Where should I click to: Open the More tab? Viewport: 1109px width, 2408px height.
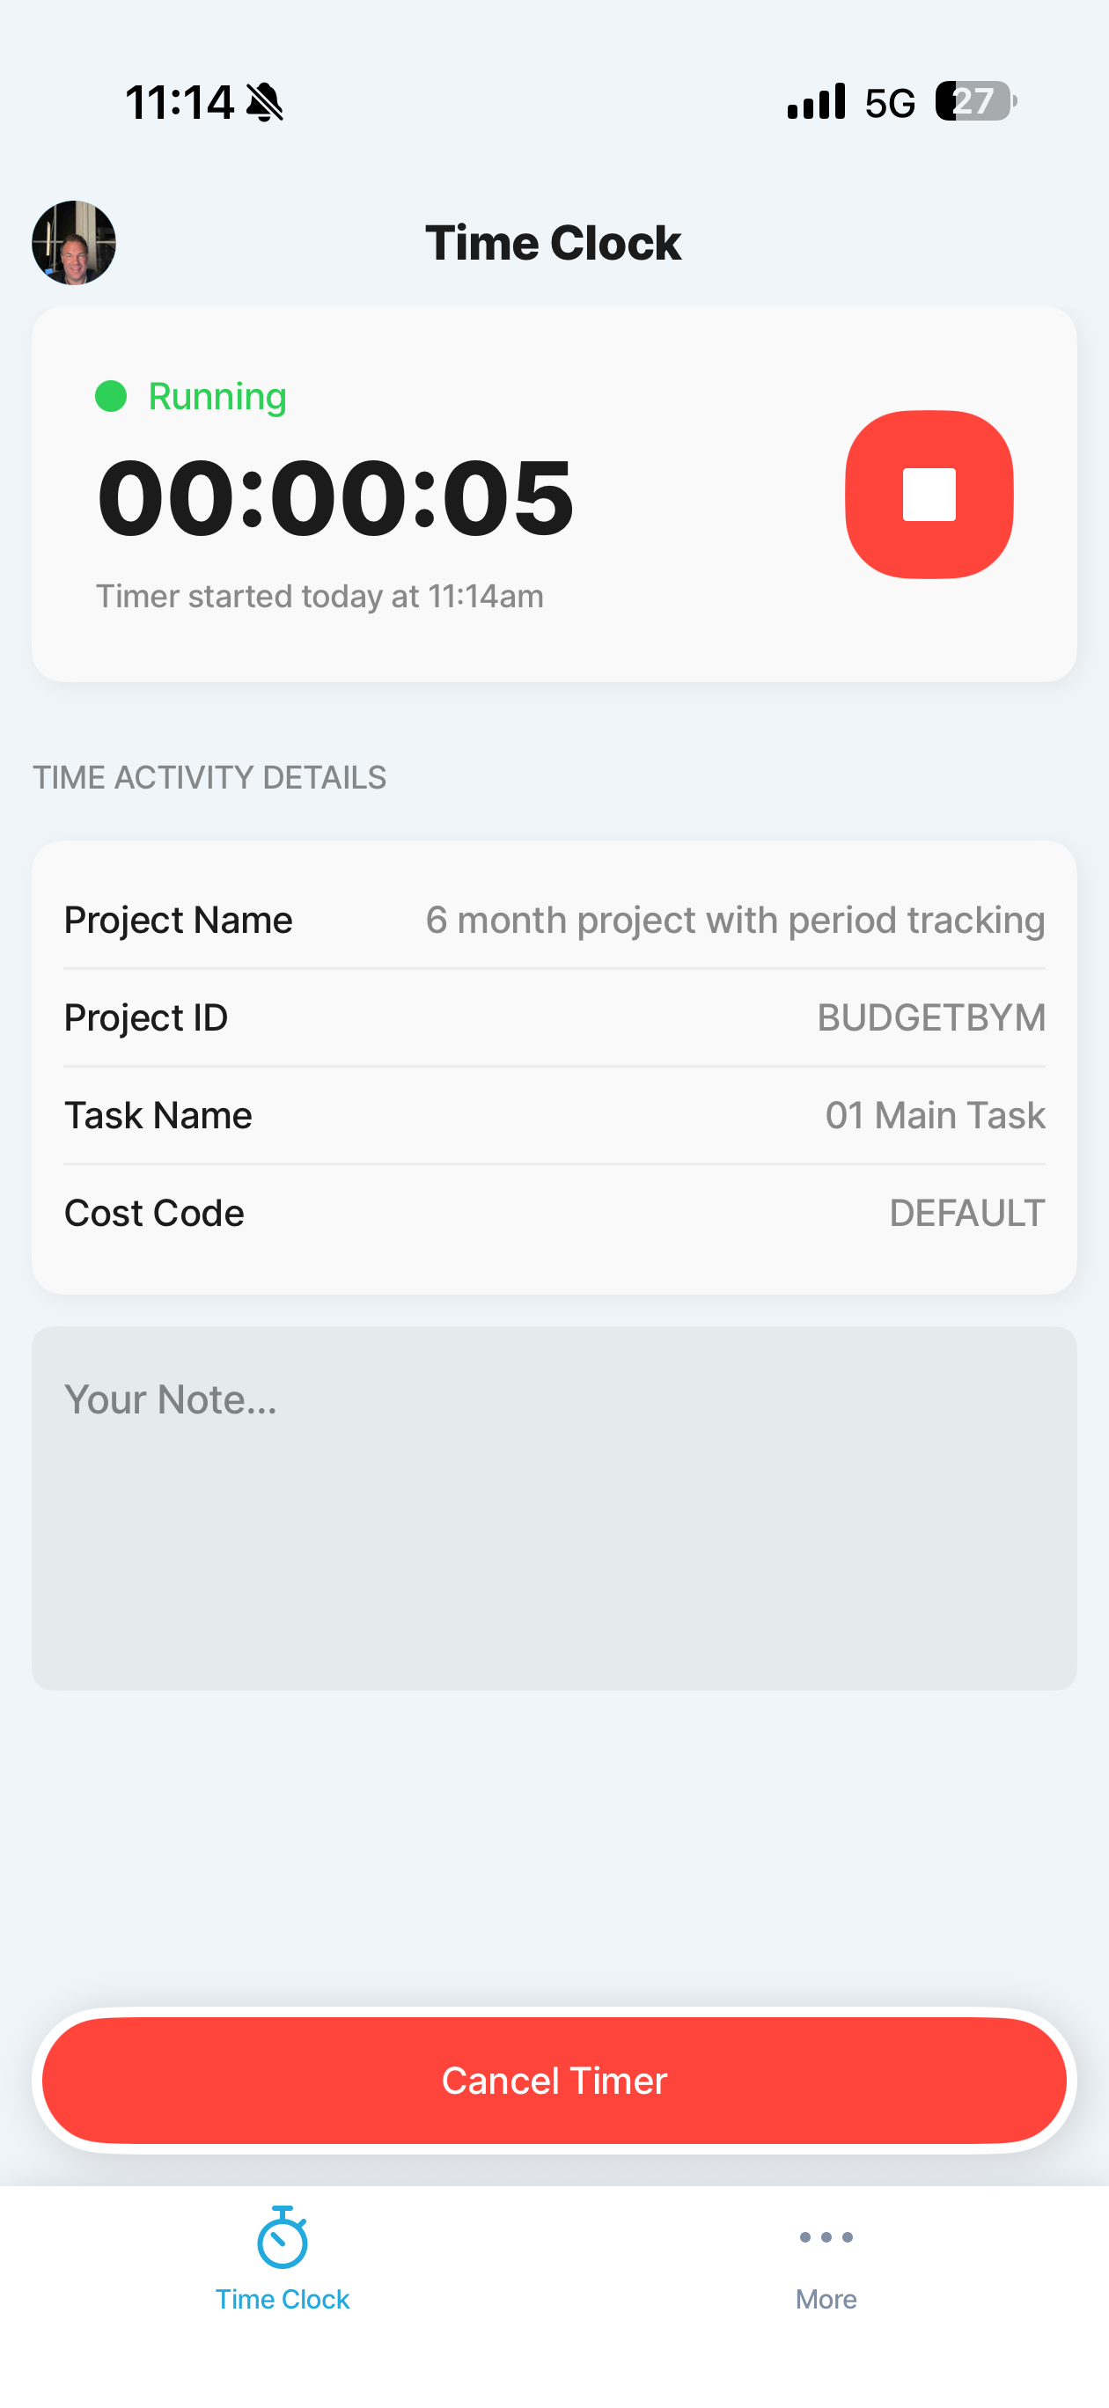(826, 2260)
